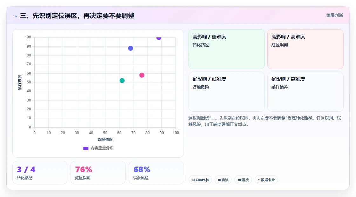
Task: Click the description paragraph starting 这张图围绕
Action: click(x=265, y=121)
